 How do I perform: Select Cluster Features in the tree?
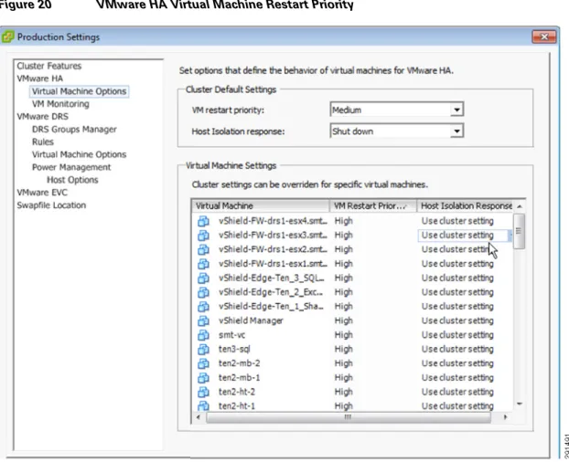(x=49, y=66)
